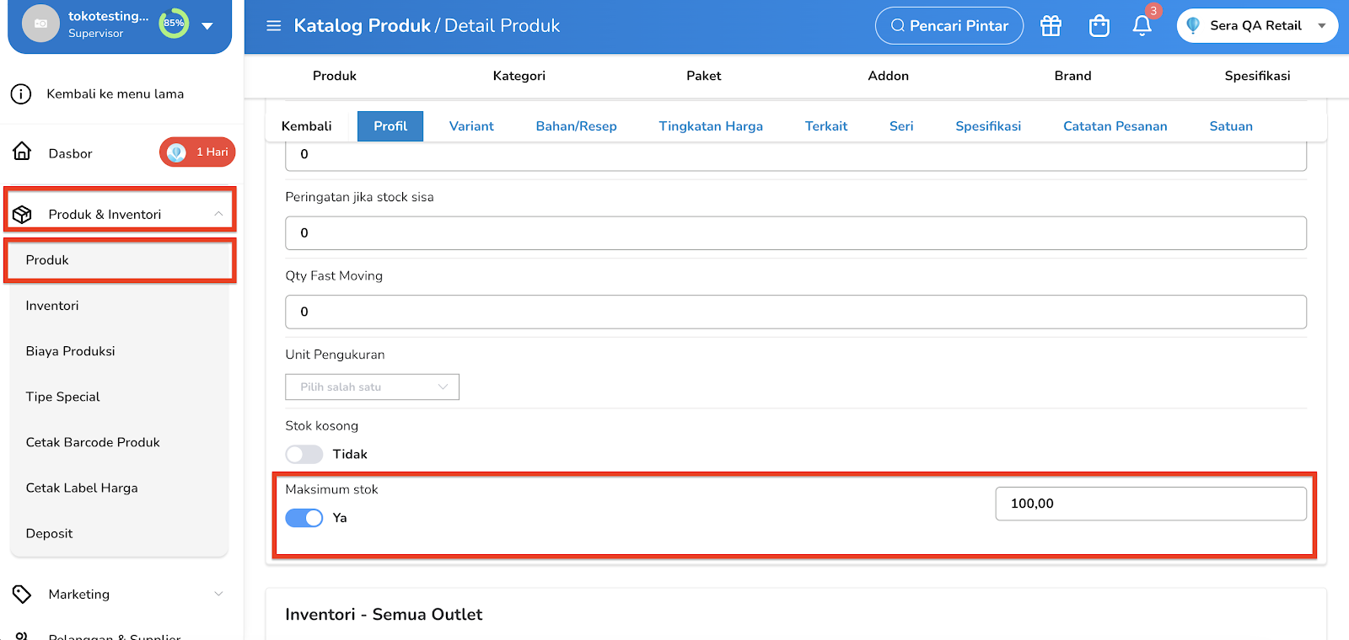Screen dimensions: 1349x640
Task: Click the Qty Fast Moving input field
Action: [x=796, y=312]
